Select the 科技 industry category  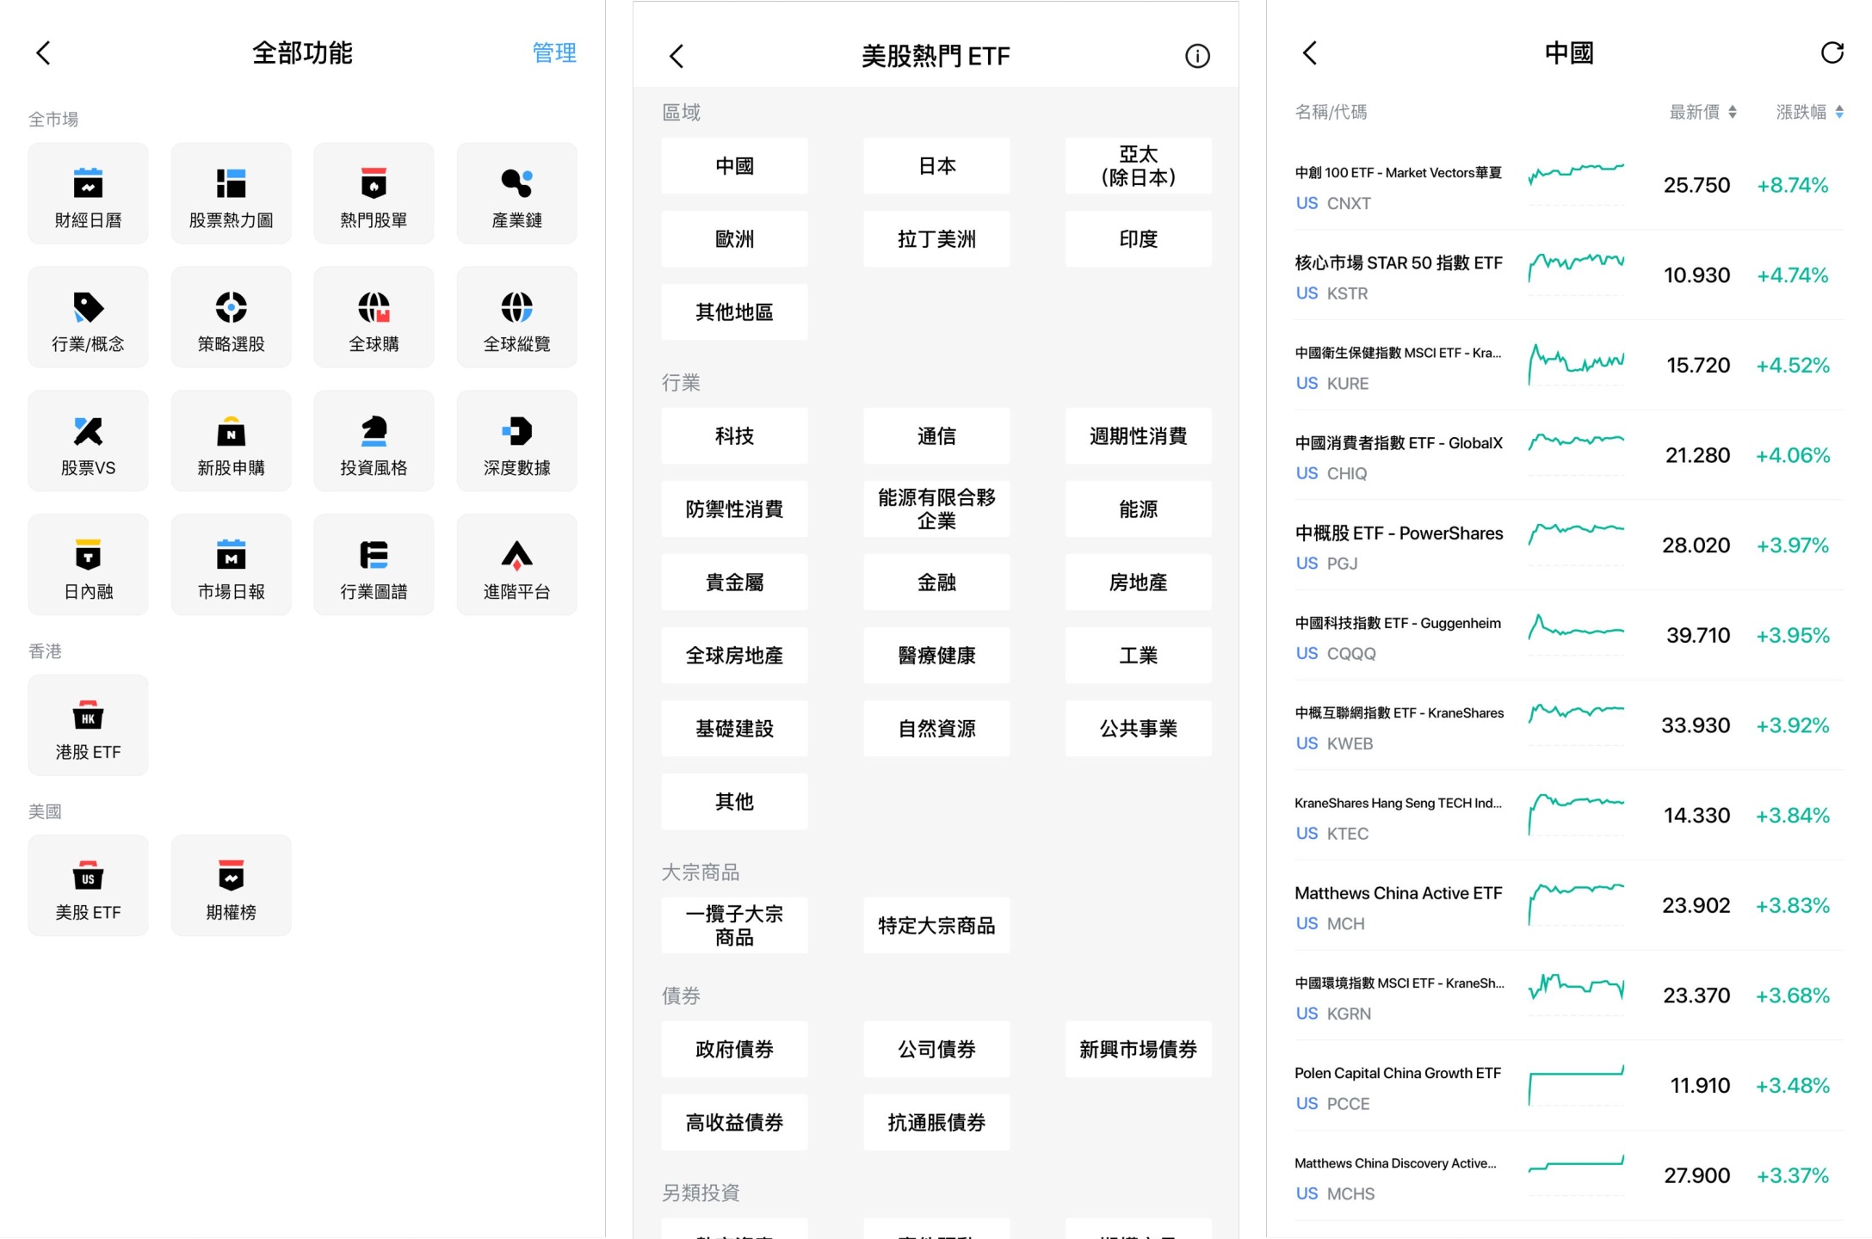point(734,436)
